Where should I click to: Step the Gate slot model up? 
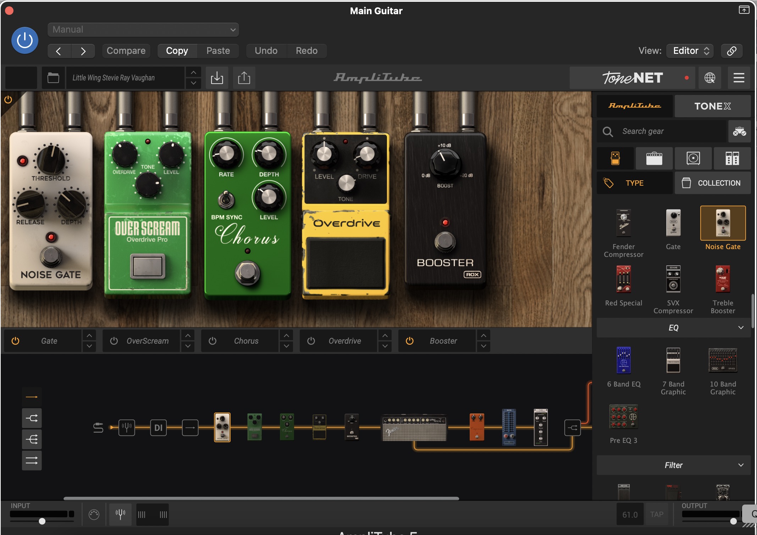tap(89, 335)
